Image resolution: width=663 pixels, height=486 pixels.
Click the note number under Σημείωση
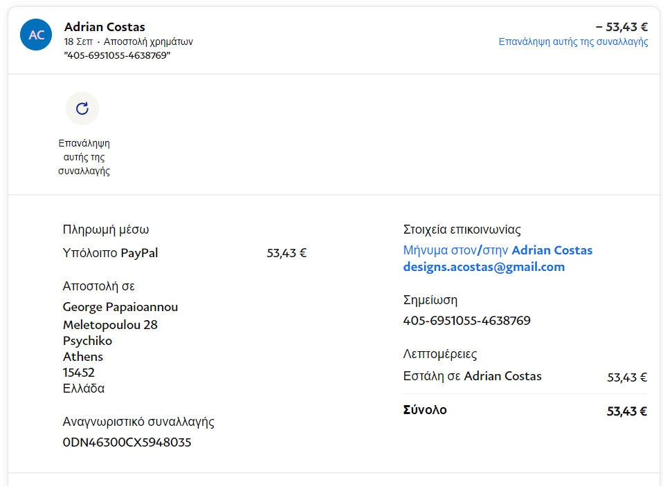[466, 321]
